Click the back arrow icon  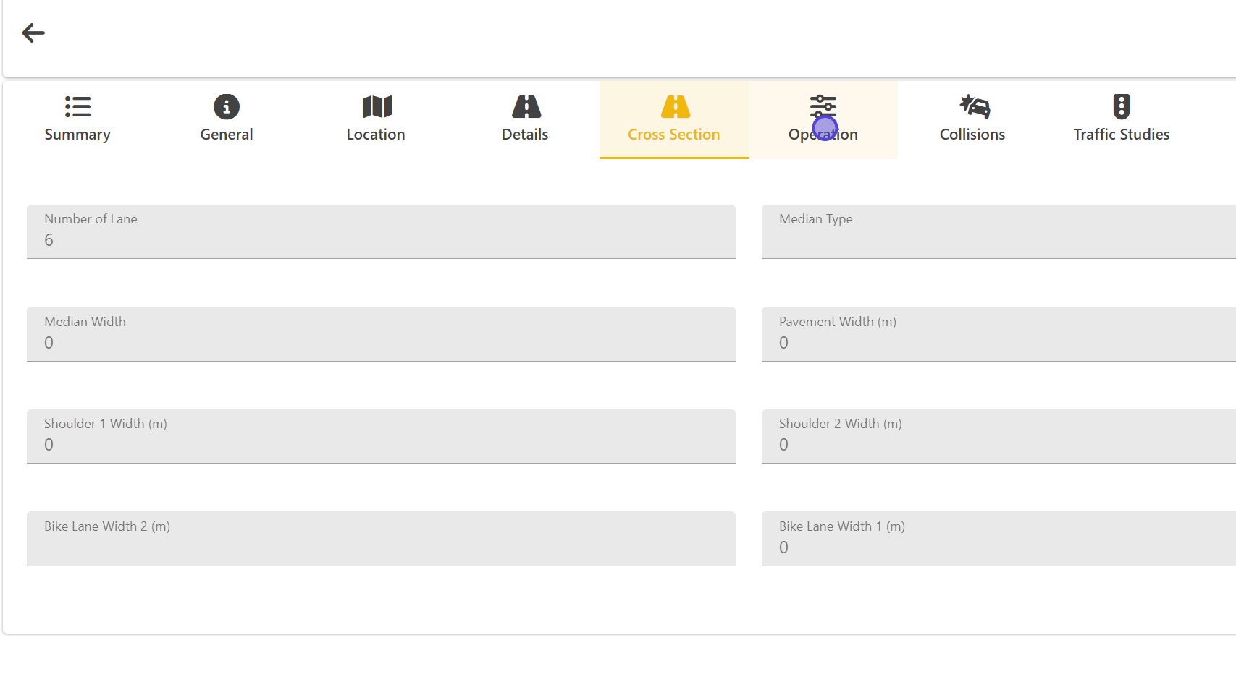(x=33, y=33)
